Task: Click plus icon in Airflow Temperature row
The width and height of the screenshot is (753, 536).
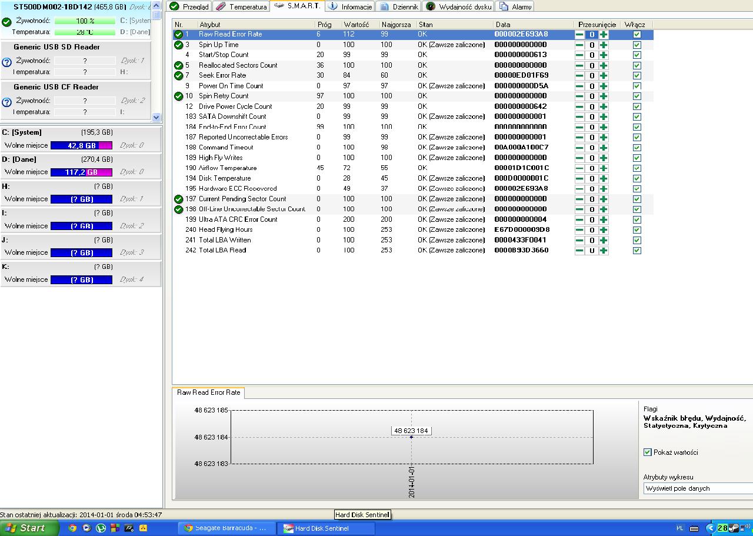Action: coord(604,168)
